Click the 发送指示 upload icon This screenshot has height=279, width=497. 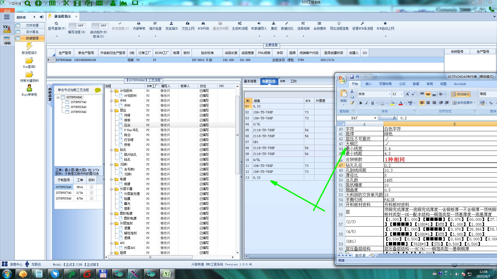171,24
